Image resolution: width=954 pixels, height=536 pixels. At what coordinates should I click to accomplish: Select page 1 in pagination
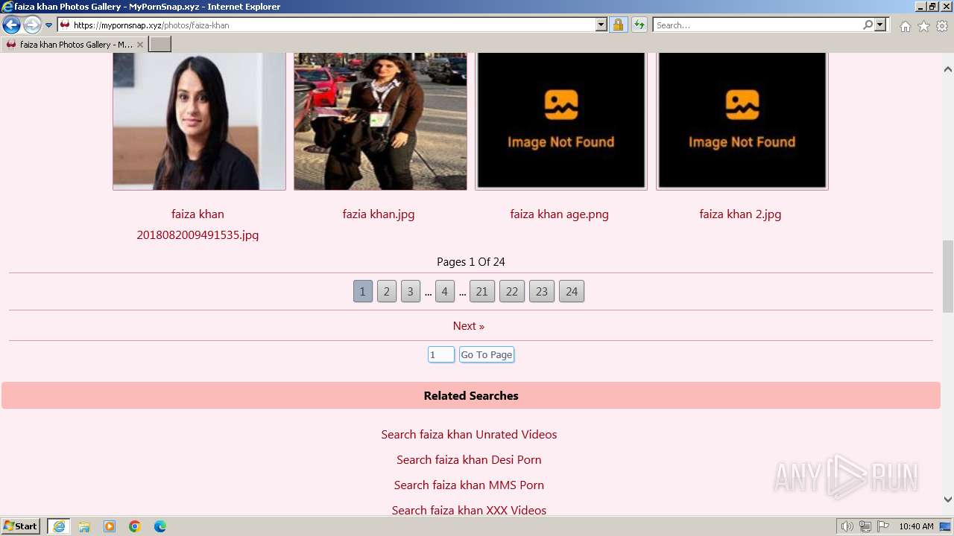[x=363, y=291]
